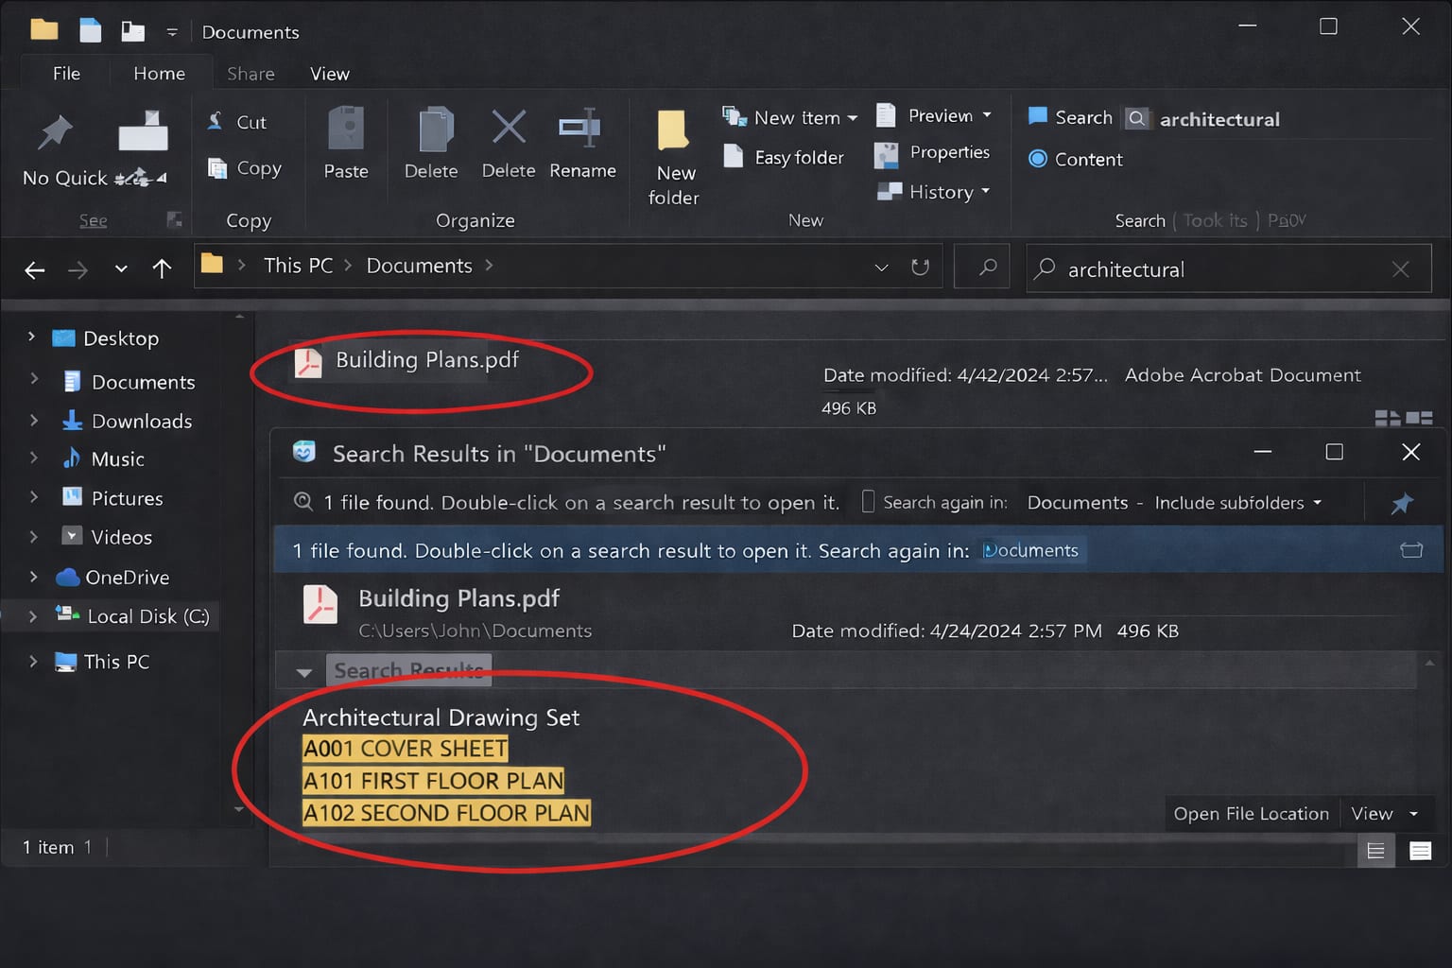Open the File menu
The width and height of the screenshot is (1452, 968).
[x=64, y=73]
